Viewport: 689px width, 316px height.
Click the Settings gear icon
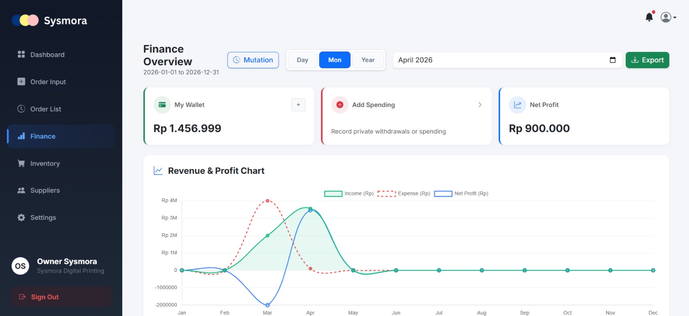pyautogui.click(x=21, y=217)
